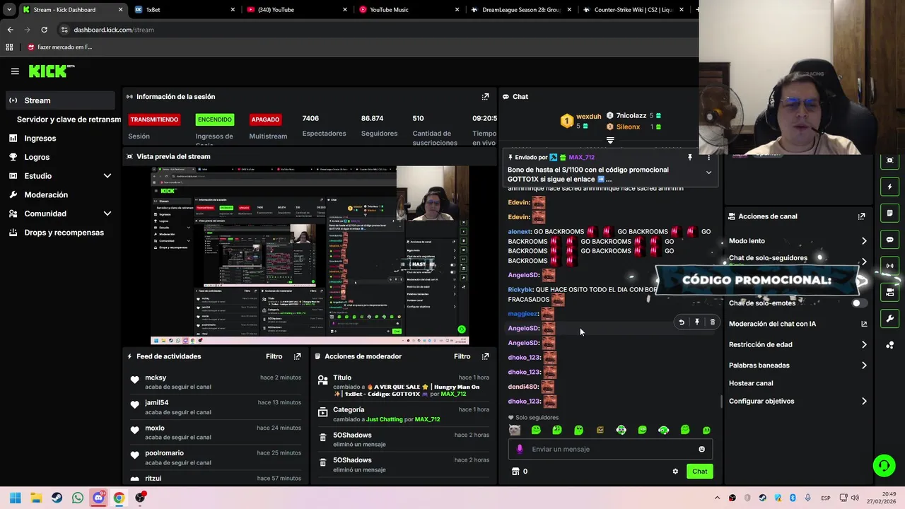This screenshot has width=905, height=509.
Task: Open chat settings gear icon
Action: [675, 472]
